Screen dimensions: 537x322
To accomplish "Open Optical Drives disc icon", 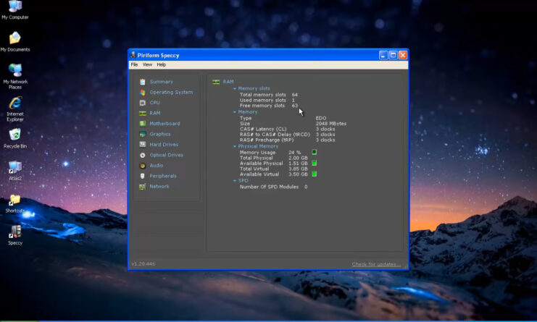I will (143, 155).
